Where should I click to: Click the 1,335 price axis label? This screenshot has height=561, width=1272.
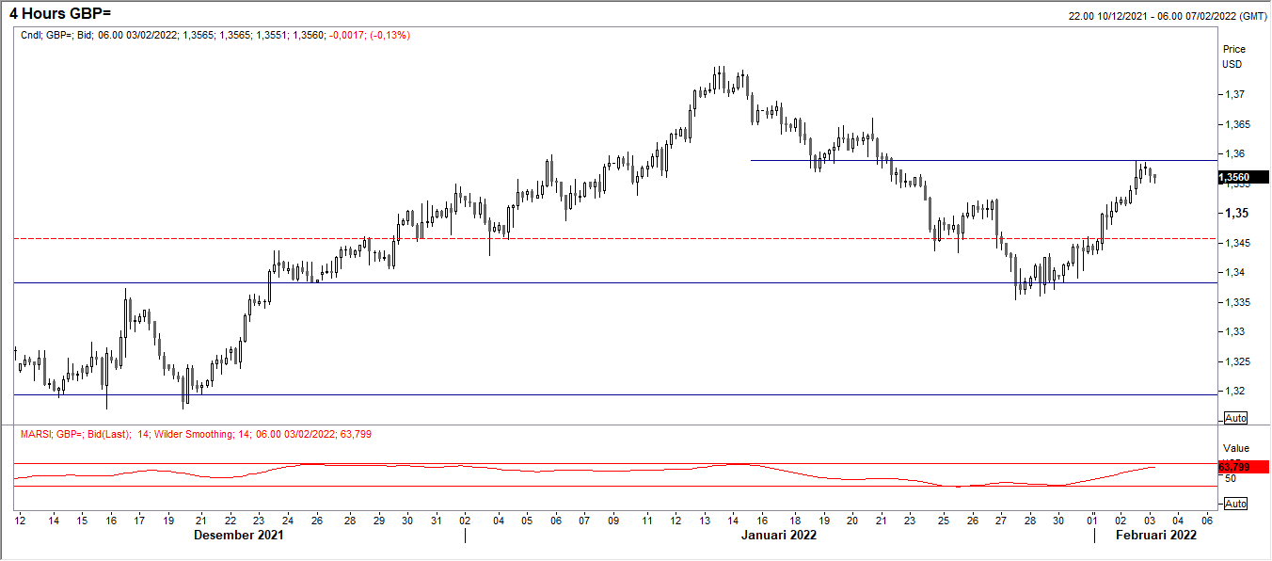tap(1237, 302)
